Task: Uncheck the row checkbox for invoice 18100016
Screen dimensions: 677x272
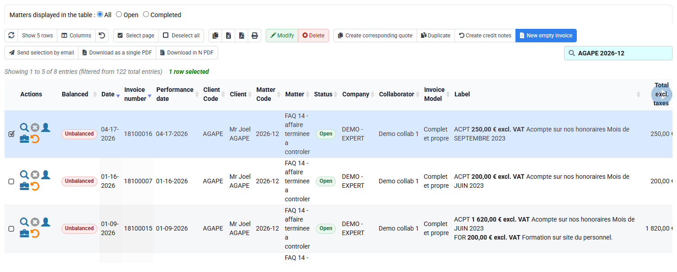Action: tap(12, 134)
